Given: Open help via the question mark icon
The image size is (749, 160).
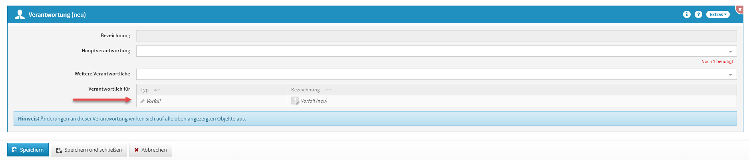Looking at the screenshot, I should [x=698, y=14].
